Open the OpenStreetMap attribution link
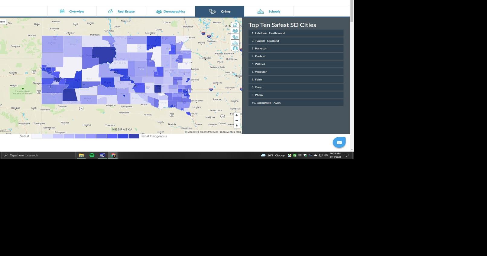This screenshot has height=256, width=487. pos(208,132)
